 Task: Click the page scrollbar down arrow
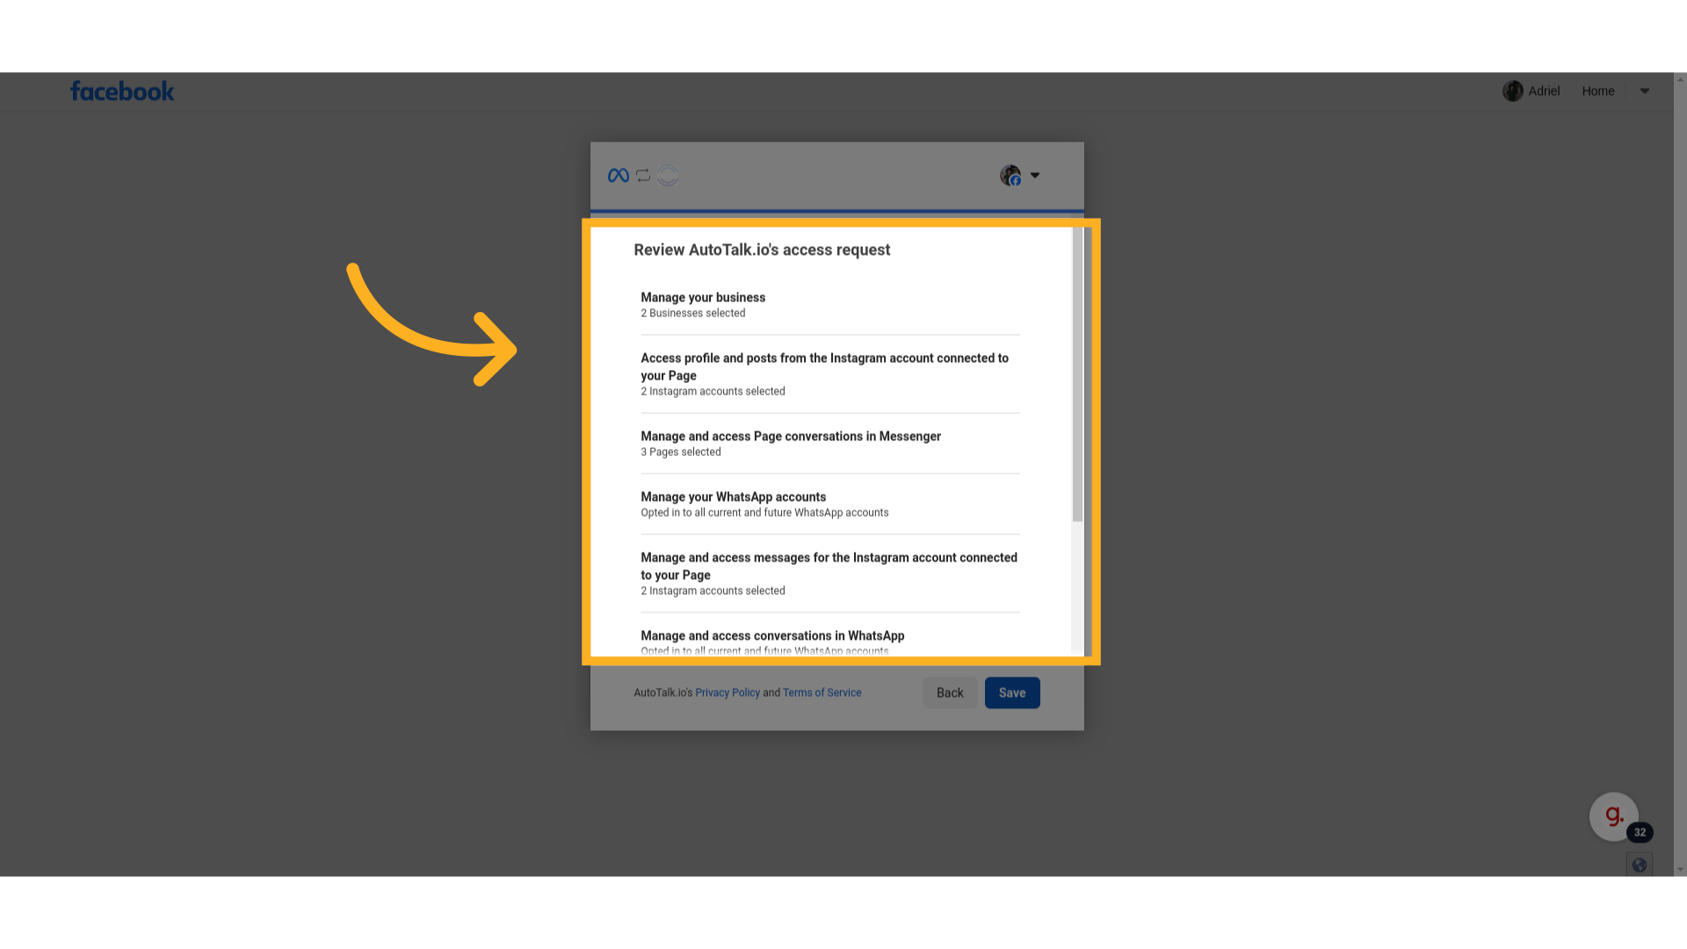pos(1680,870)
